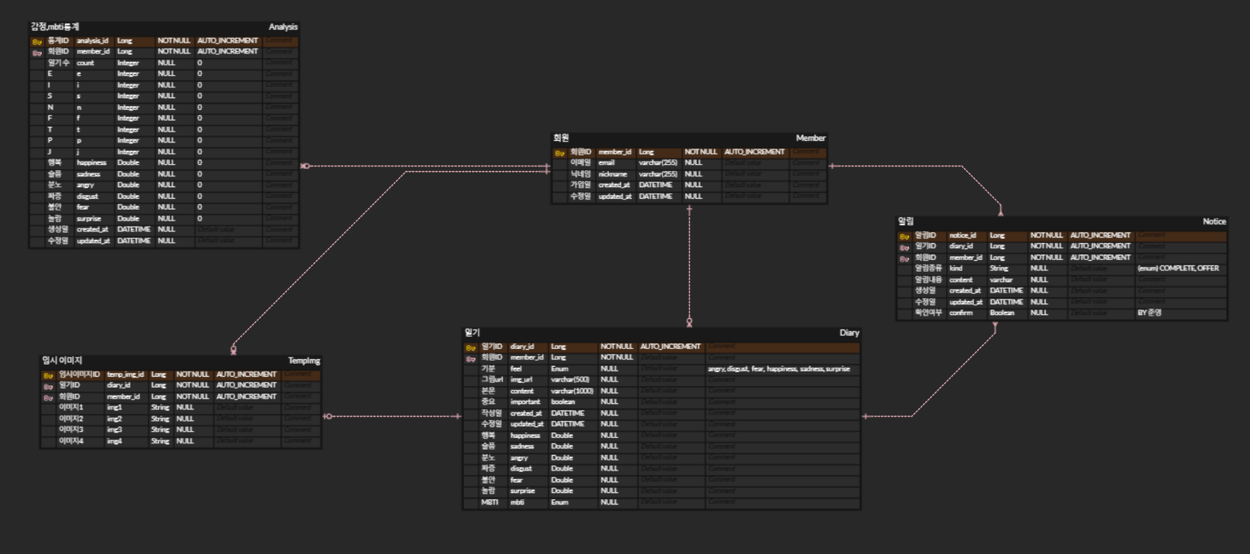The width and height of the screenshot is (1250, 554).
Task: Select the img1 column in TempImg
Action: (114, 408)
